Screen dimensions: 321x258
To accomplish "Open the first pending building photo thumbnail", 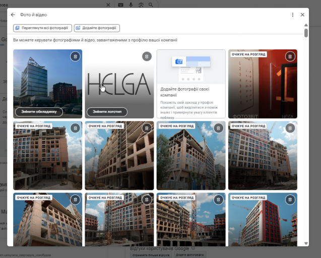I will click(48, 156).
